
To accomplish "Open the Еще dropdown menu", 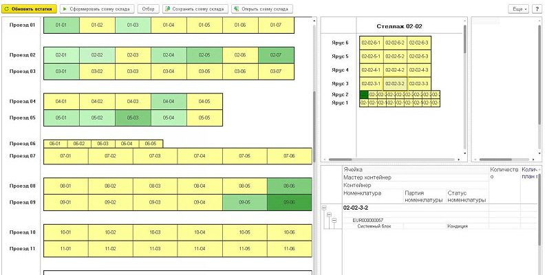I will pos(518,9).
